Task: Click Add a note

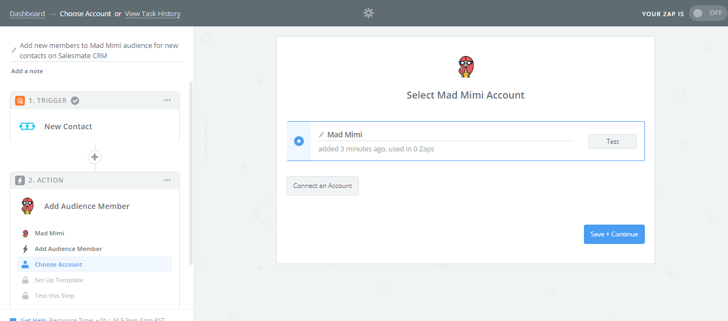Action: pos(27,71)
